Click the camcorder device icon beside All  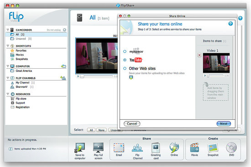click(x=79, y=18)
